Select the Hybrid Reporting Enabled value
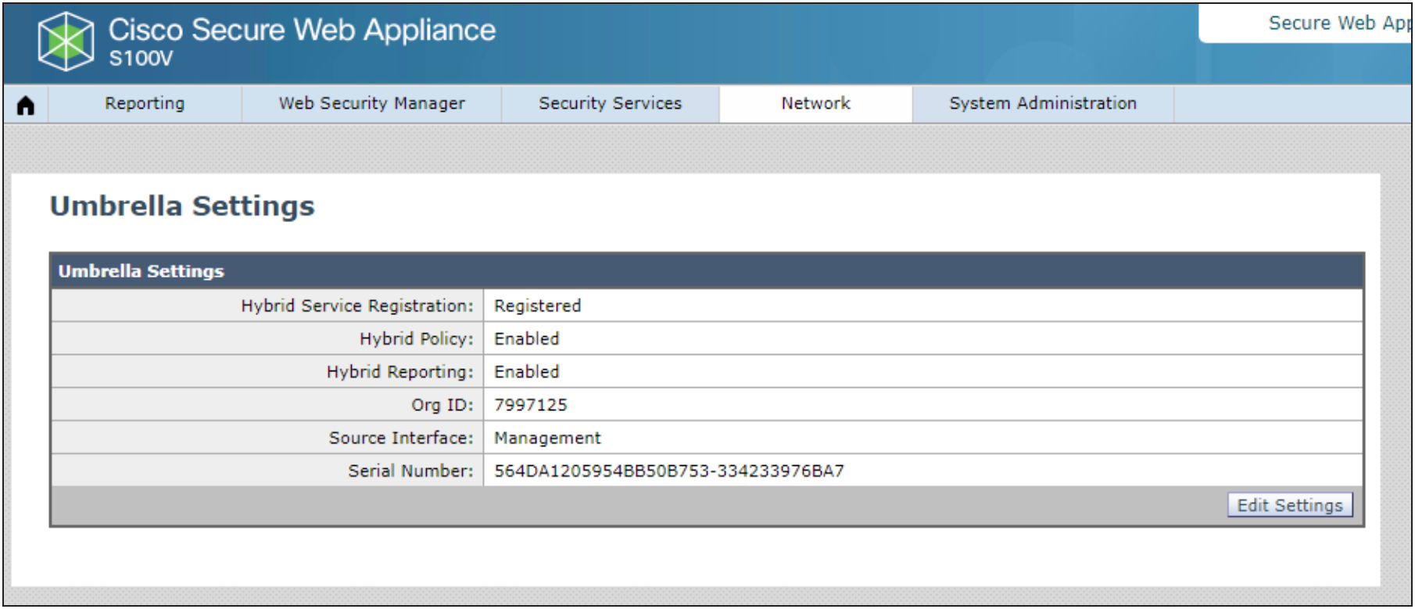 tap(526, 371)
